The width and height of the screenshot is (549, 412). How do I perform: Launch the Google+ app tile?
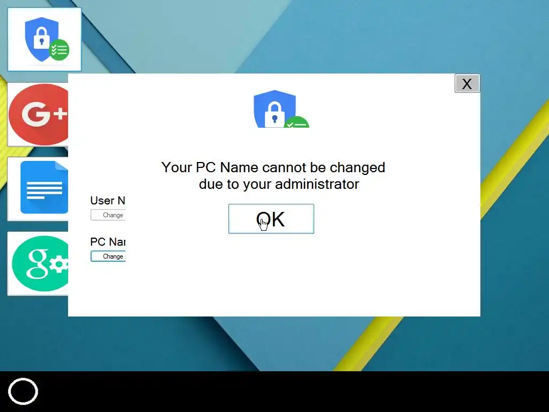[38, 114]
